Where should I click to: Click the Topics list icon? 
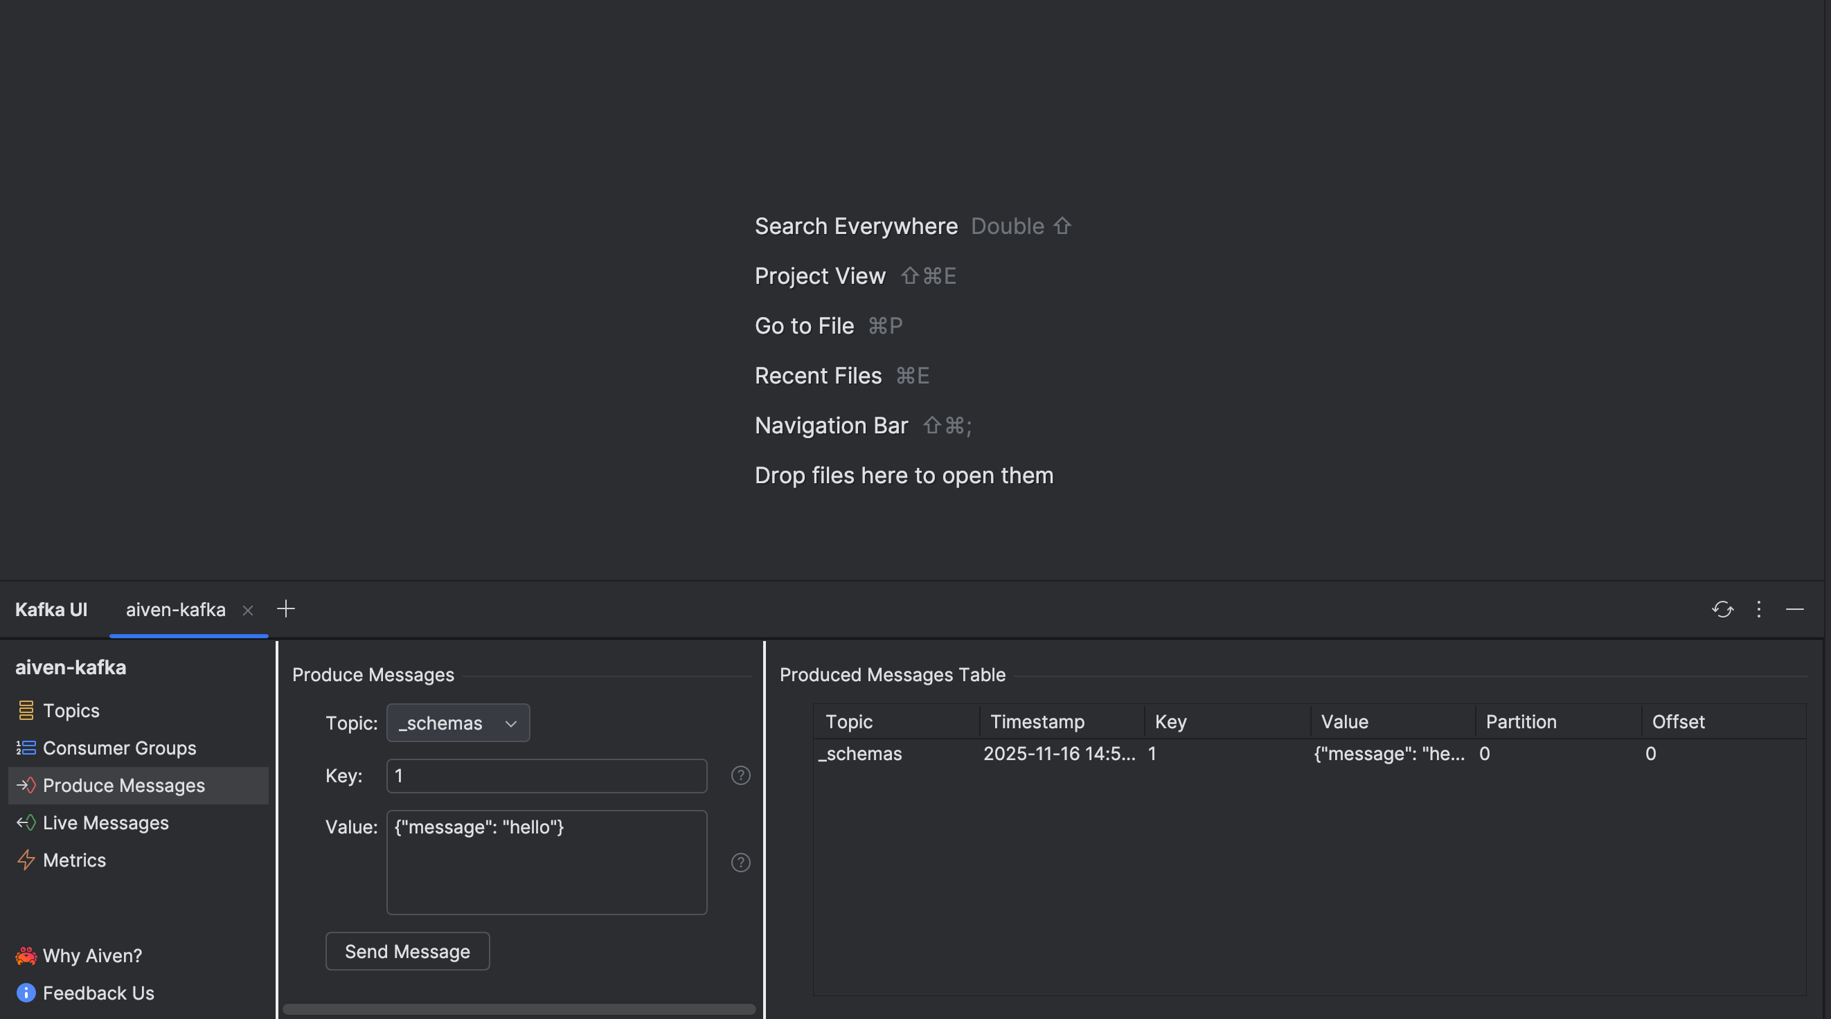click(26, 710)
